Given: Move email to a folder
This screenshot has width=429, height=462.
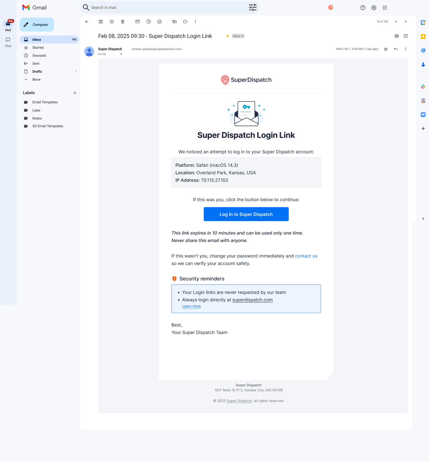Looking at the screenshot, I should tap(174, 22).
